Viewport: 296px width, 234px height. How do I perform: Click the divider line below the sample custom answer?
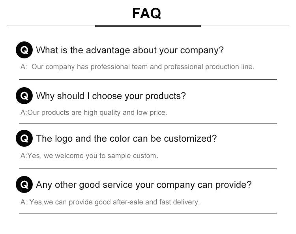(x=148, y=168)
